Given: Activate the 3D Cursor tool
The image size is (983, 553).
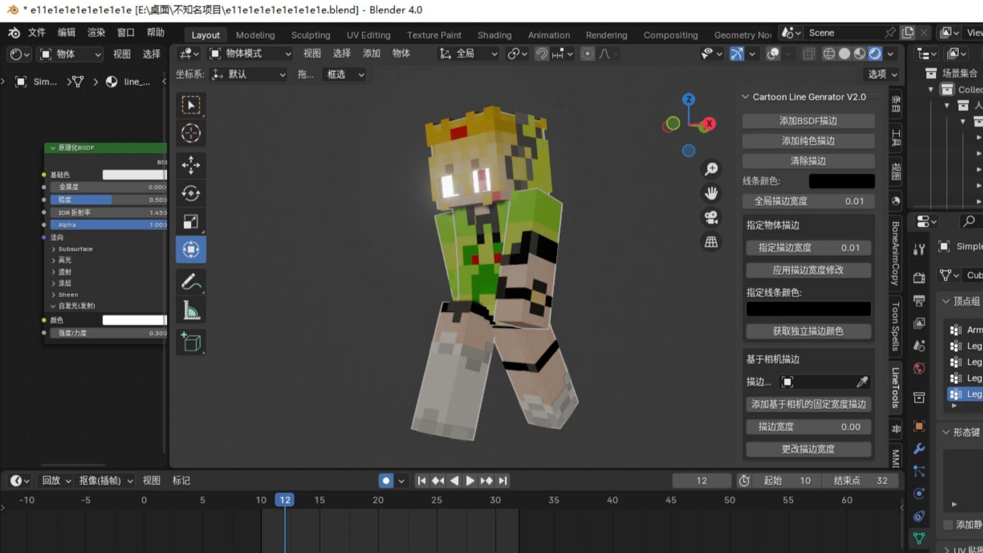Looking at the screenshot, I should coord(191,133).
